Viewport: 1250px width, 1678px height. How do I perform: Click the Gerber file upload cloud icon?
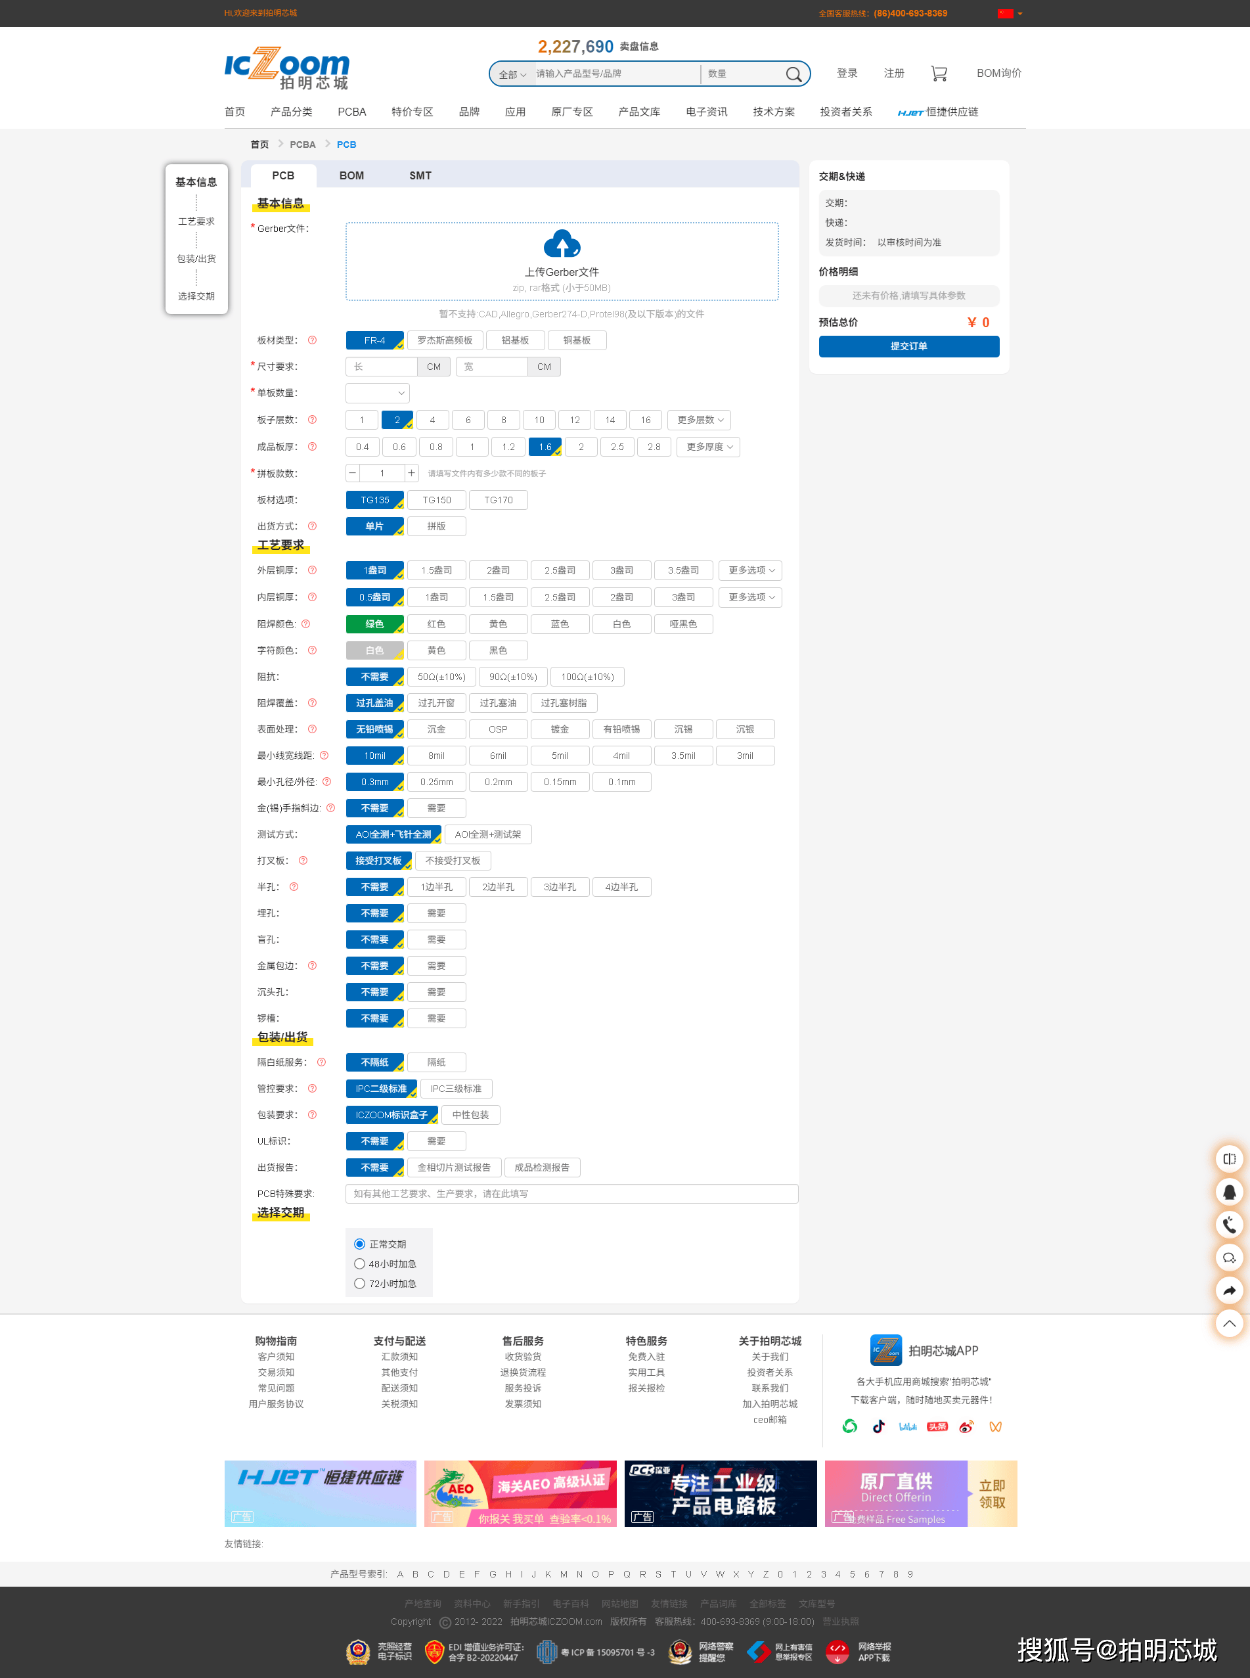(562, 244)
